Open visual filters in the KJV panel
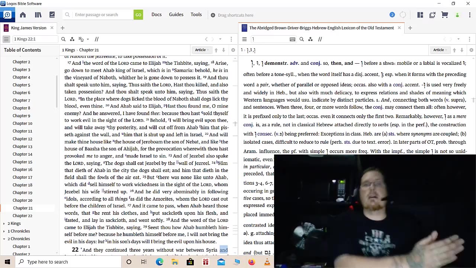This screenshot has height=268, width=476. [72, 39]
